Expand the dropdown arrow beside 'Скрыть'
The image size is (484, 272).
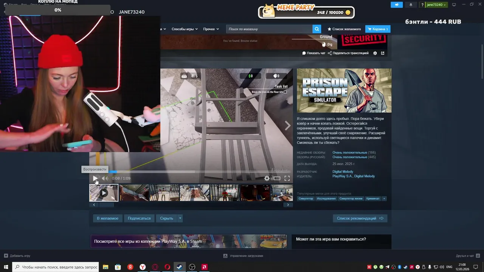click(180, 218)
